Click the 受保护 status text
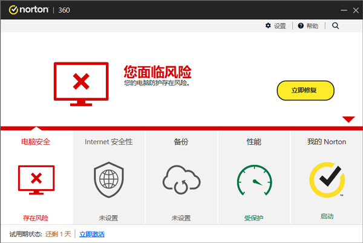363x243 pixels. point(253,218)
